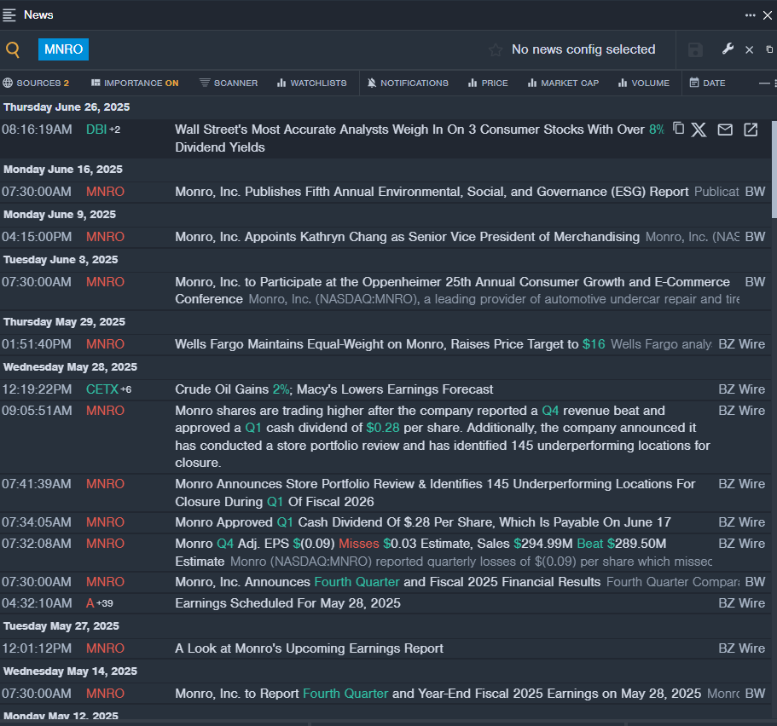The image size is (777, 726).
Task: Open the Volume filter
Action: pyautogui.click(x=644, y=84)
